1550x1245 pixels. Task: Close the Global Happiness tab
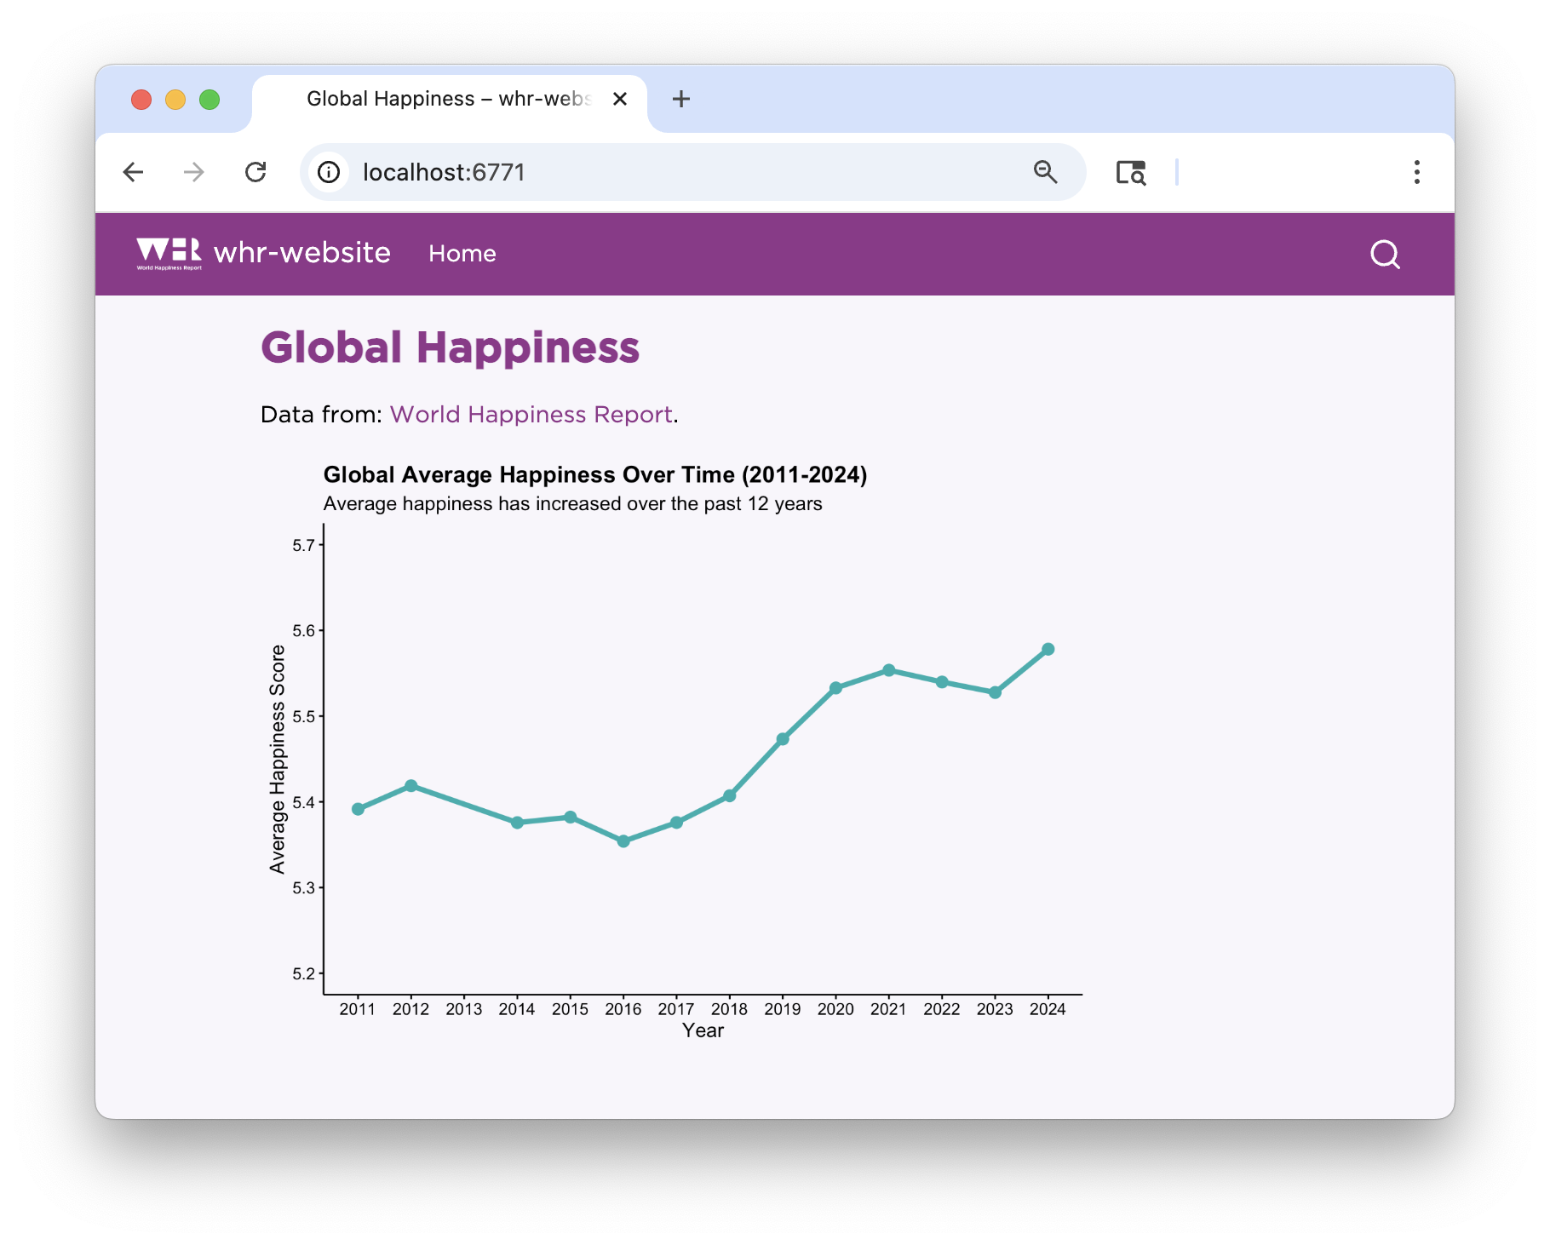pos(620,100)
